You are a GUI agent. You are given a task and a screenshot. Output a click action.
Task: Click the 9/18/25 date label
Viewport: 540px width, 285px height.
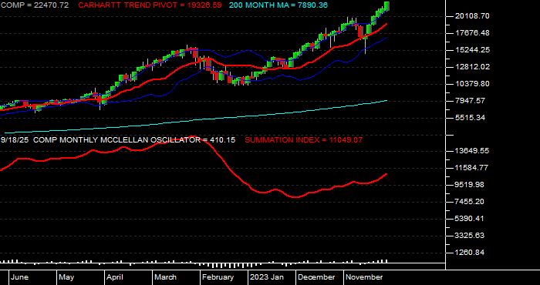tap(15, 140)
